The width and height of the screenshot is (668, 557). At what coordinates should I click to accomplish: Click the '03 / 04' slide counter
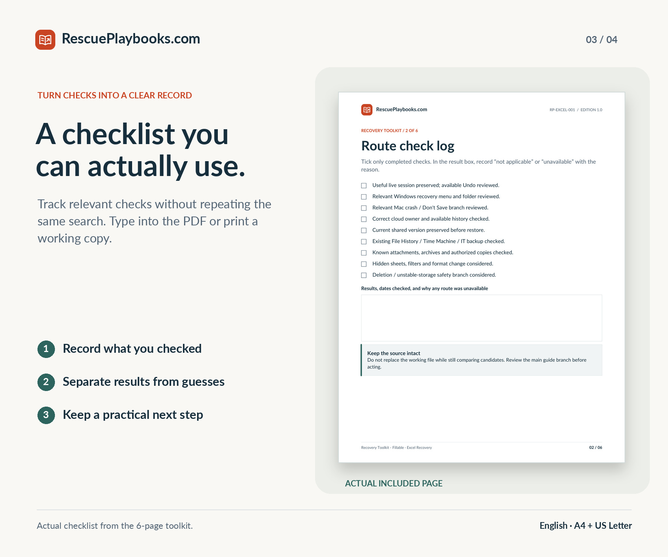pos(602,40)
